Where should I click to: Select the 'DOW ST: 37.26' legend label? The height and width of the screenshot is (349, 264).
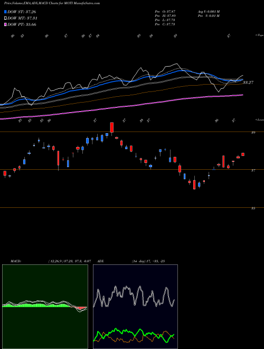22,12
